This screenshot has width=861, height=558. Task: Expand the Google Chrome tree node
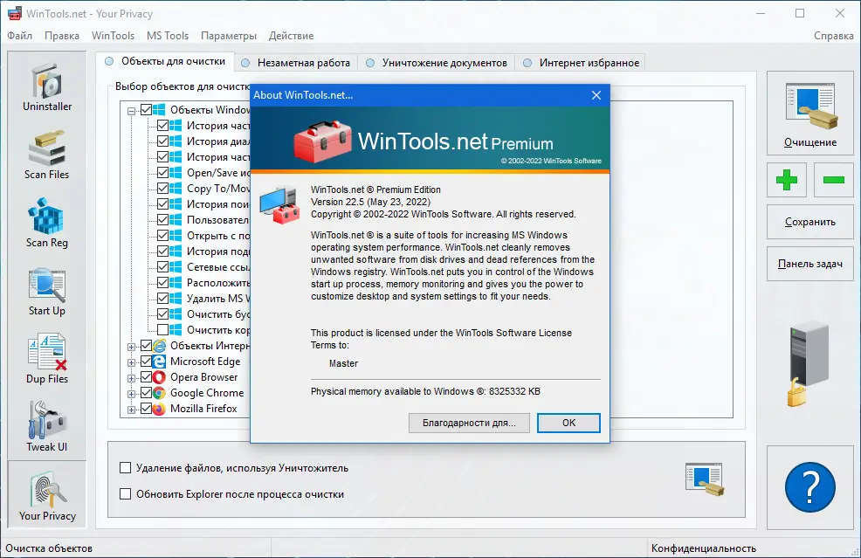click(x=131, y=394)
